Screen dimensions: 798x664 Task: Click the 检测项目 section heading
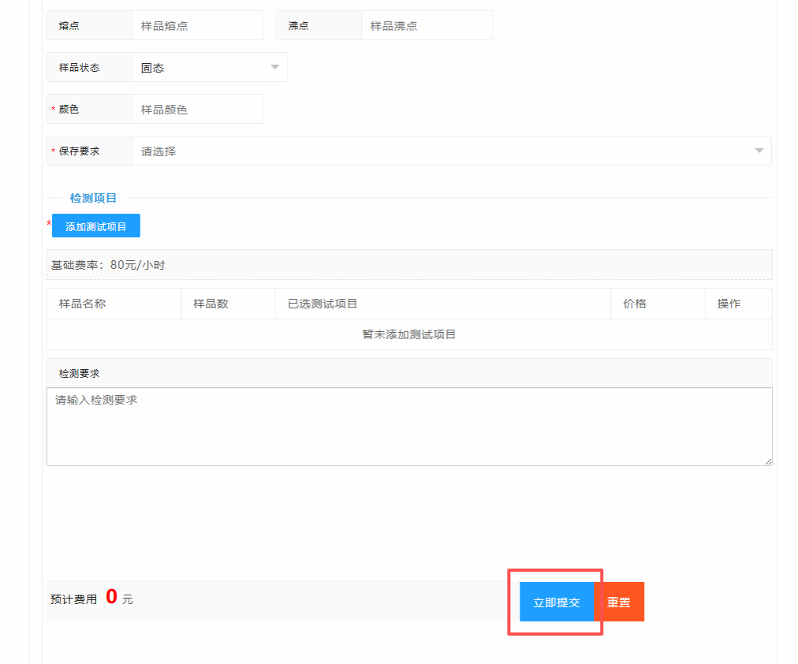pos(93,198)
